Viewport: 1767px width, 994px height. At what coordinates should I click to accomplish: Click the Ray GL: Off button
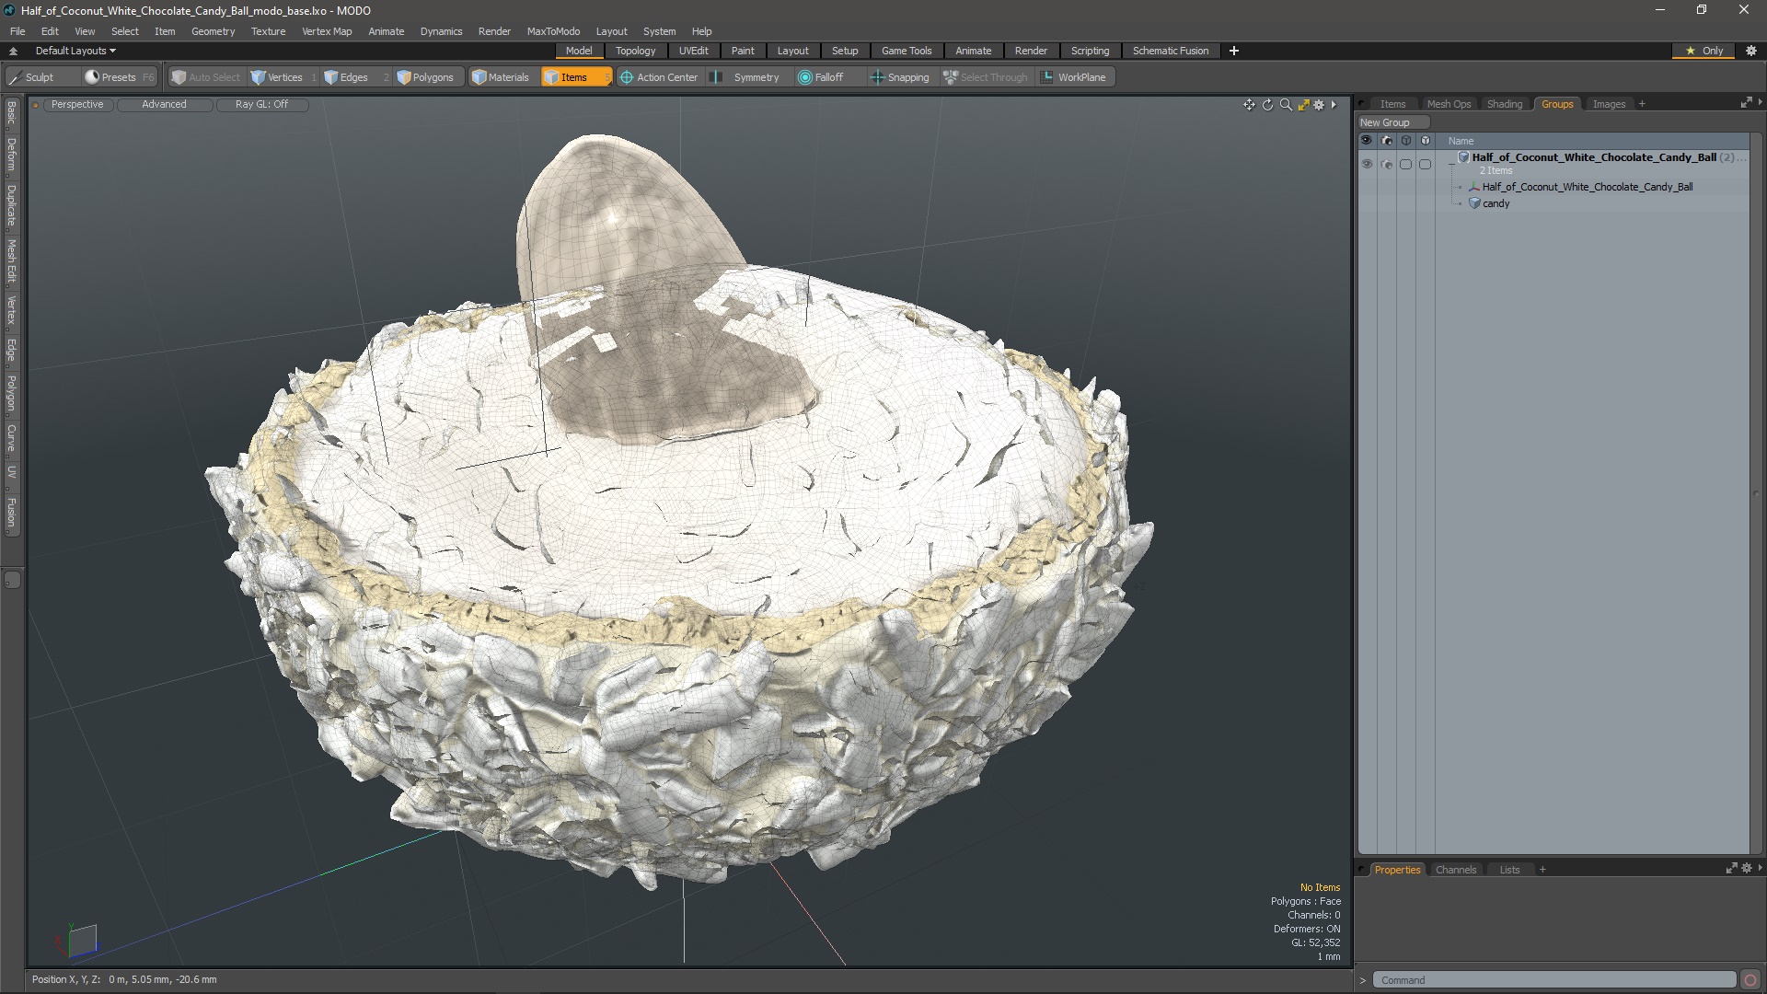click(x=261, y=104)
